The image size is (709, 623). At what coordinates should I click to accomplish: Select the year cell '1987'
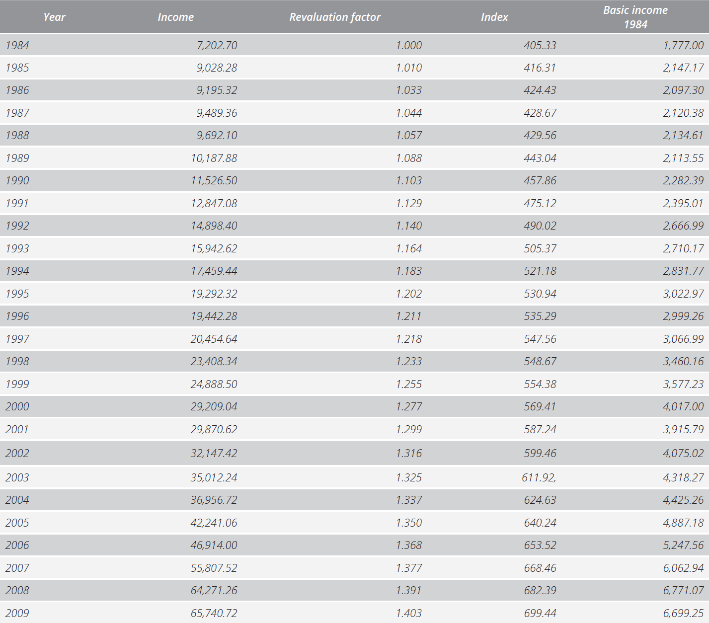pos(17,113)
